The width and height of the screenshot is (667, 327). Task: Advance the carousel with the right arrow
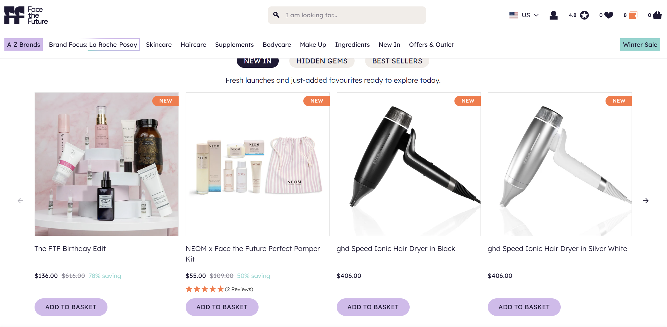(x=646, y=200)
